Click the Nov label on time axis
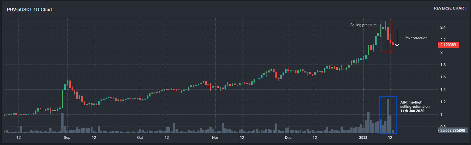Image resolution: width=471 pixels, height=145 pixels. pyautogui.click(x=215, y=138)
